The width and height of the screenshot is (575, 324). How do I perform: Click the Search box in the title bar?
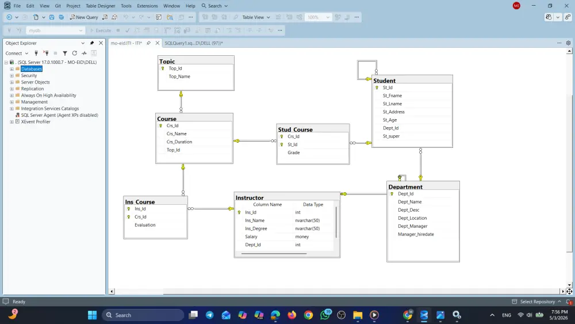(x=214, y=6)
